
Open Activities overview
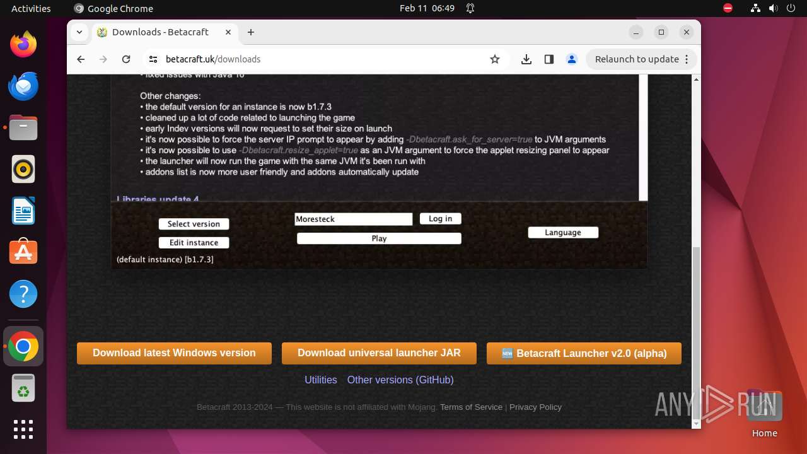point(31,8)
